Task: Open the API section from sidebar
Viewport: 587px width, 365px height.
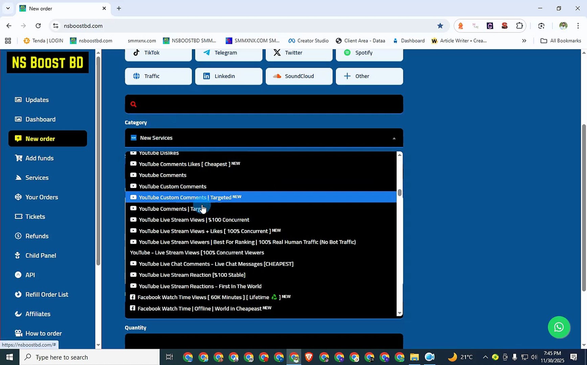Action: tap(30, 275)
